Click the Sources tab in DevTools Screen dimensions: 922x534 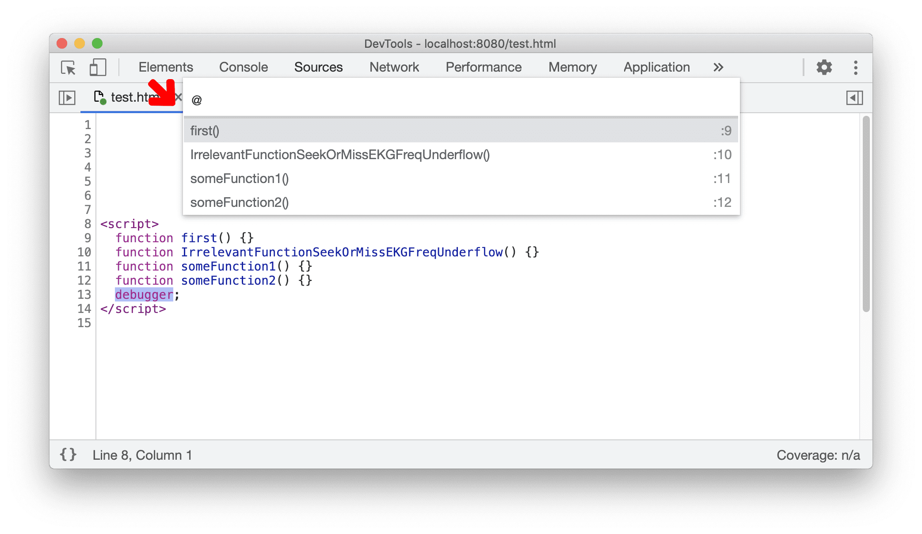coord(317,67)
